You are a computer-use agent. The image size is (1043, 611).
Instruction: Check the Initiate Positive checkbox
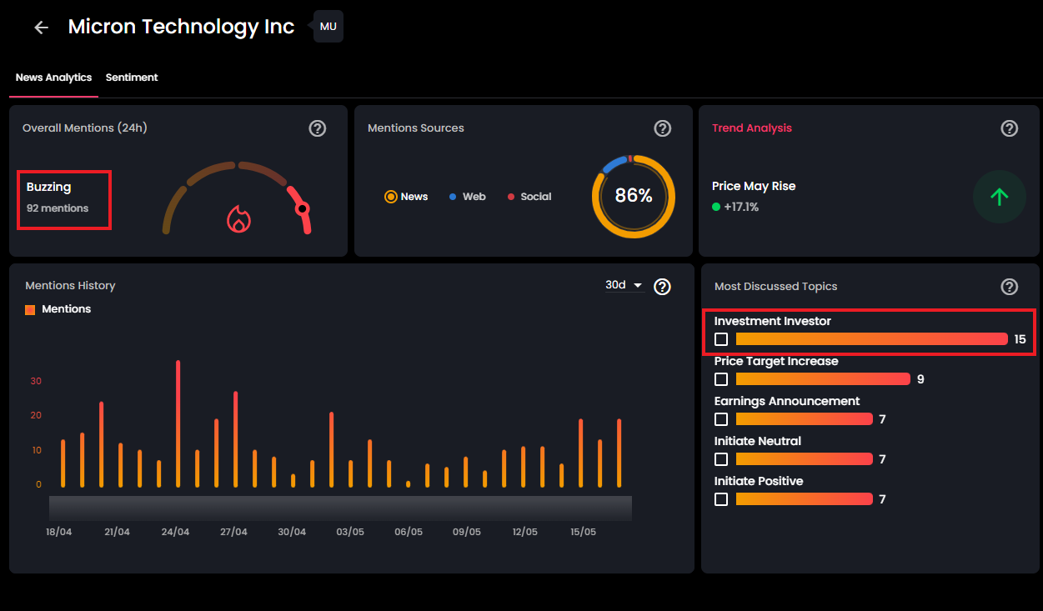coord(721,499)
